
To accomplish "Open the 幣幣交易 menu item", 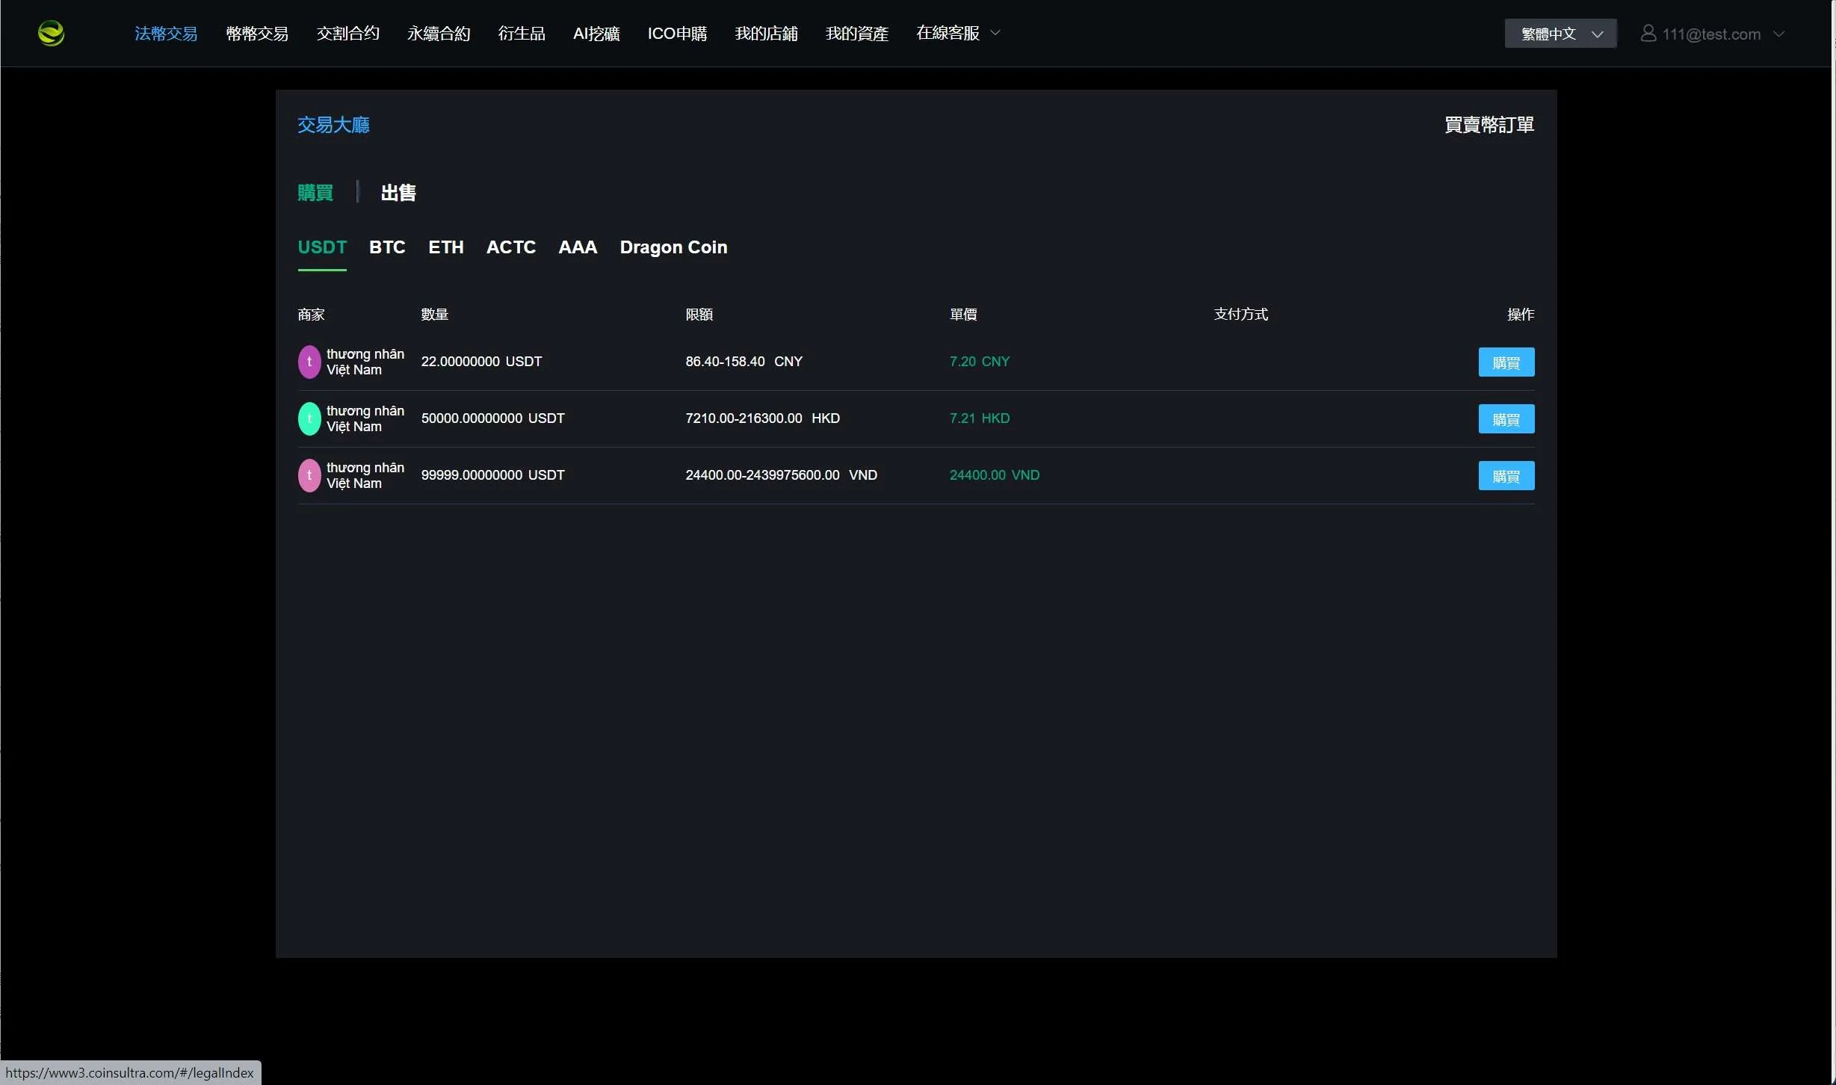I will [256, 34].
